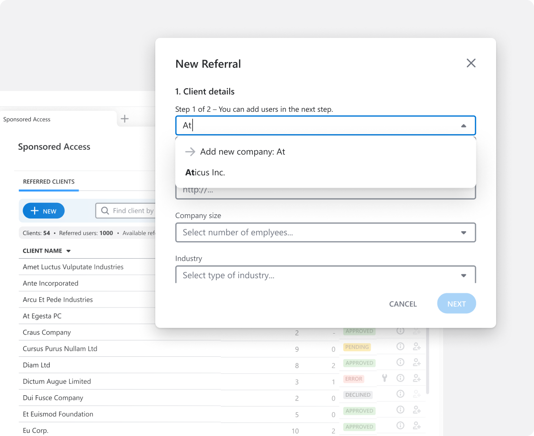The width and height of the screenshot is (534, 436).
Task: Click the arrow icon beside Add new company: At
Action: (190, 152)
